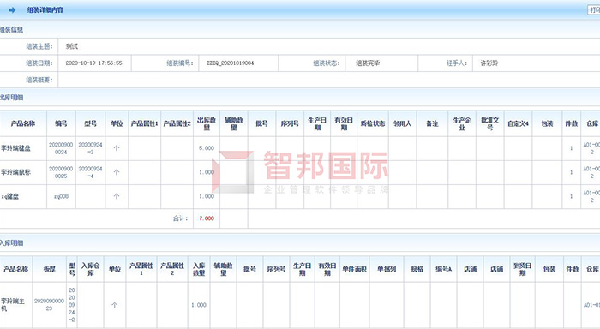Click the 单据列 column header

(x=387, y=269)
